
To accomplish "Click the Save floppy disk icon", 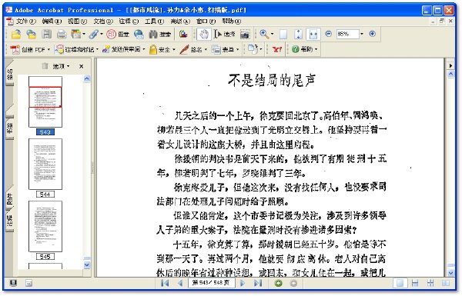I will 46,35.
